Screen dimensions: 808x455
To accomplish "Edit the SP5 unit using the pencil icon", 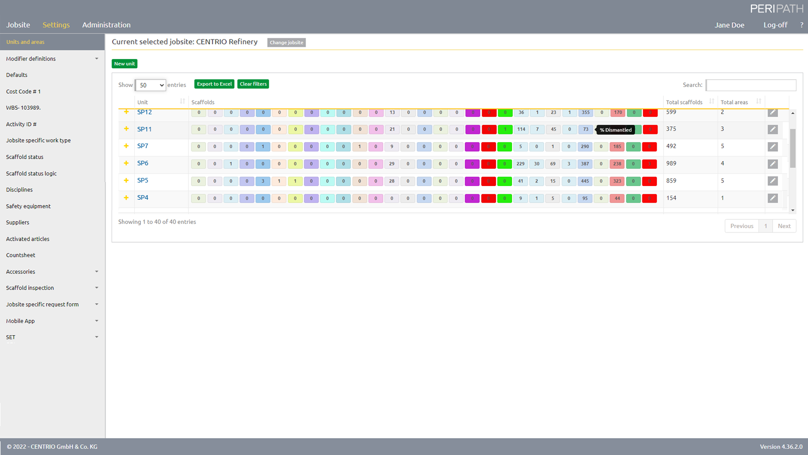I will 773,180.
